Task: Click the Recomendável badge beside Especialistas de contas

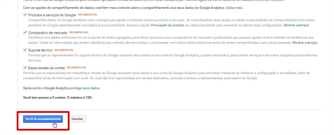Action: click(77, 67)
